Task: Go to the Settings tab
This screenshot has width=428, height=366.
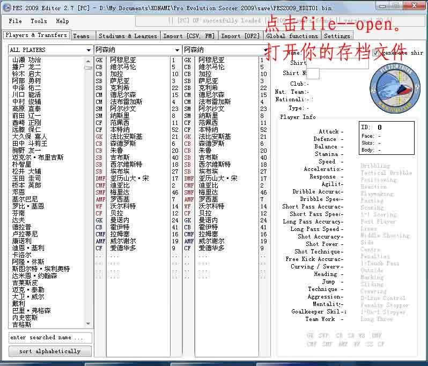Action: coord(337,36)
